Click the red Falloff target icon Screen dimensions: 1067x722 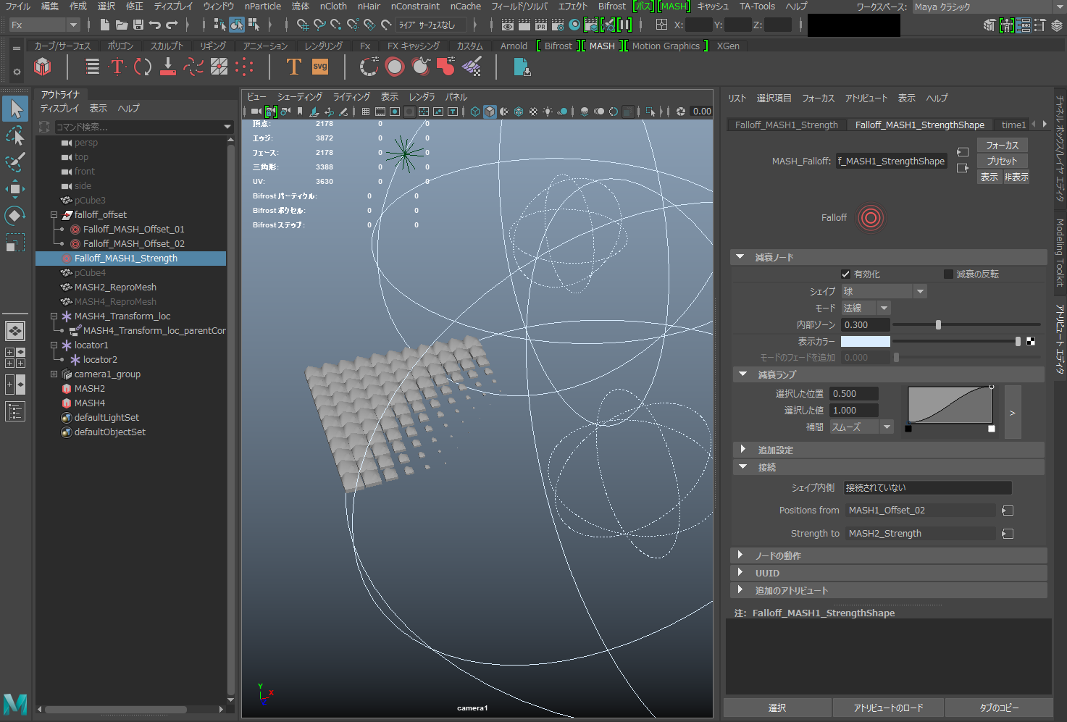[871, 218]
